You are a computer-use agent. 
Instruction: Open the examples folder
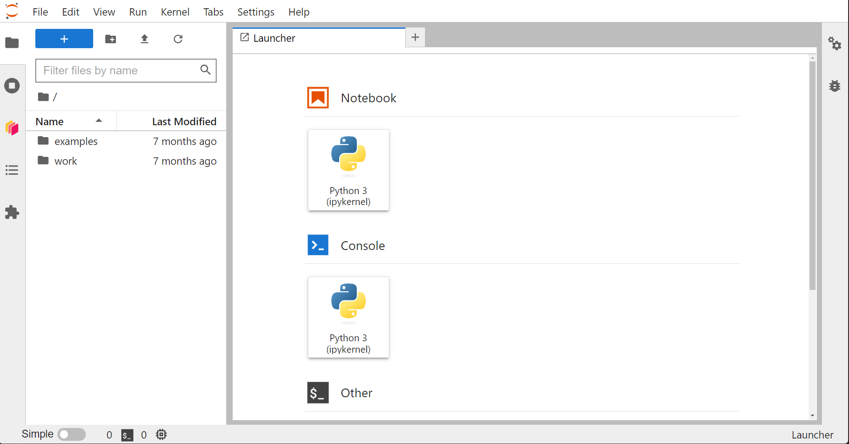[76, 141]
